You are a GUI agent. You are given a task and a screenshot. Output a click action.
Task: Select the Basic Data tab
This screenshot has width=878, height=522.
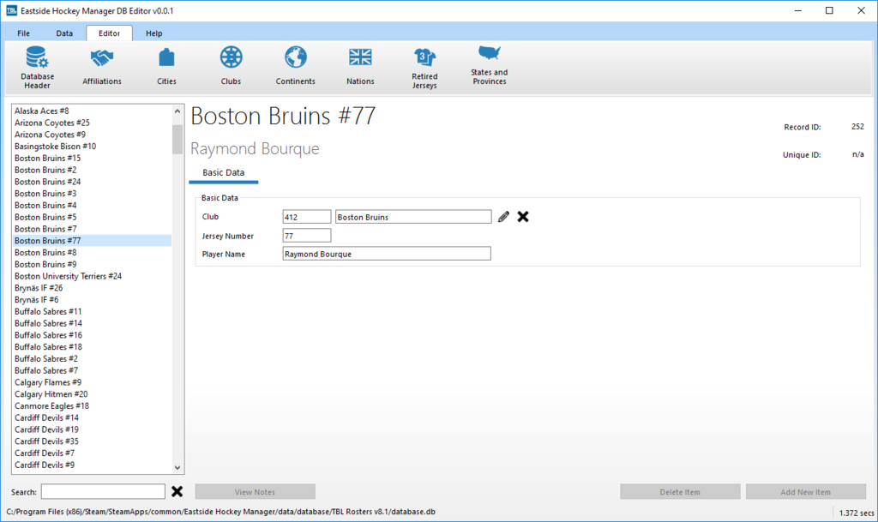click(224, 173)
